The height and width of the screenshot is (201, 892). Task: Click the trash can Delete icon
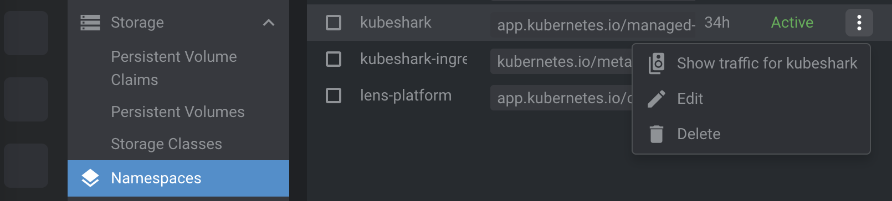pos(657,134)
